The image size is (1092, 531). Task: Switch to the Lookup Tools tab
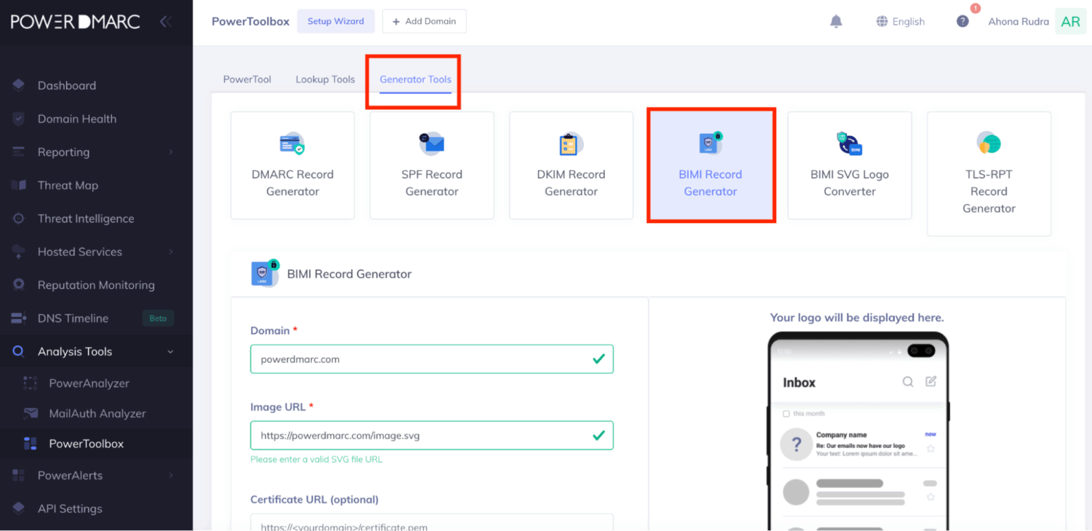tap(325, 79)
